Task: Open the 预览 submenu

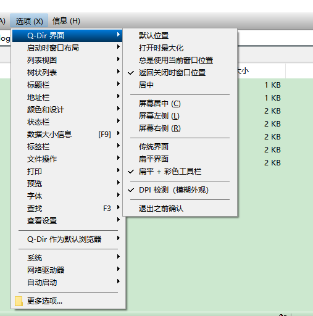Action: tap(67, 184)
